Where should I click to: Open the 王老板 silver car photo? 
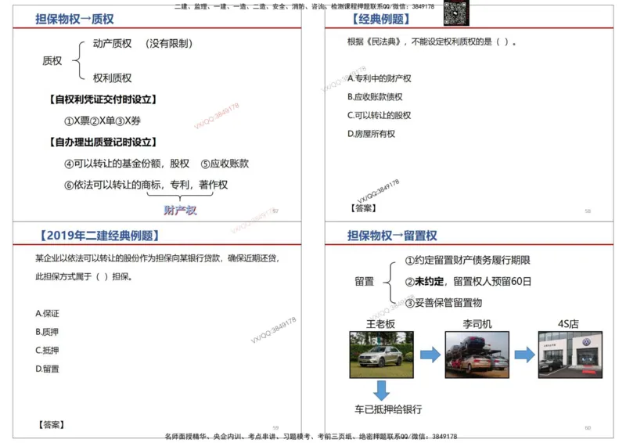pyautogui.click(x=381, y=355)
